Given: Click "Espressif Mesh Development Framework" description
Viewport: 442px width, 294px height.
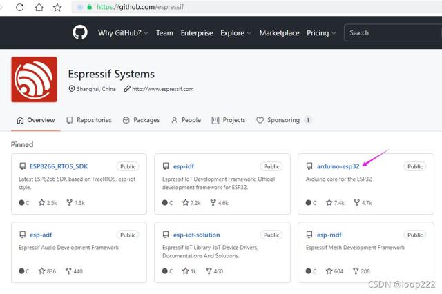Looking at the screenshot, I should (355, 248).
